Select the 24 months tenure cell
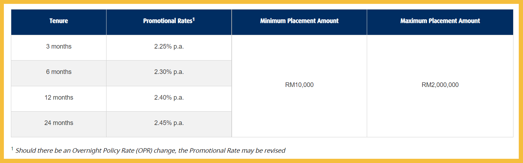The image size is (523, 163). click(x=59, y=123)
